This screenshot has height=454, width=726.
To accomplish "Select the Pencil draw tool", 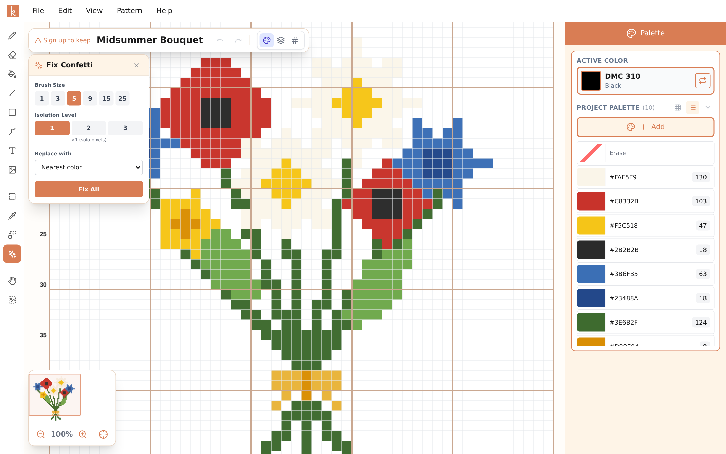I will (12, 36).
